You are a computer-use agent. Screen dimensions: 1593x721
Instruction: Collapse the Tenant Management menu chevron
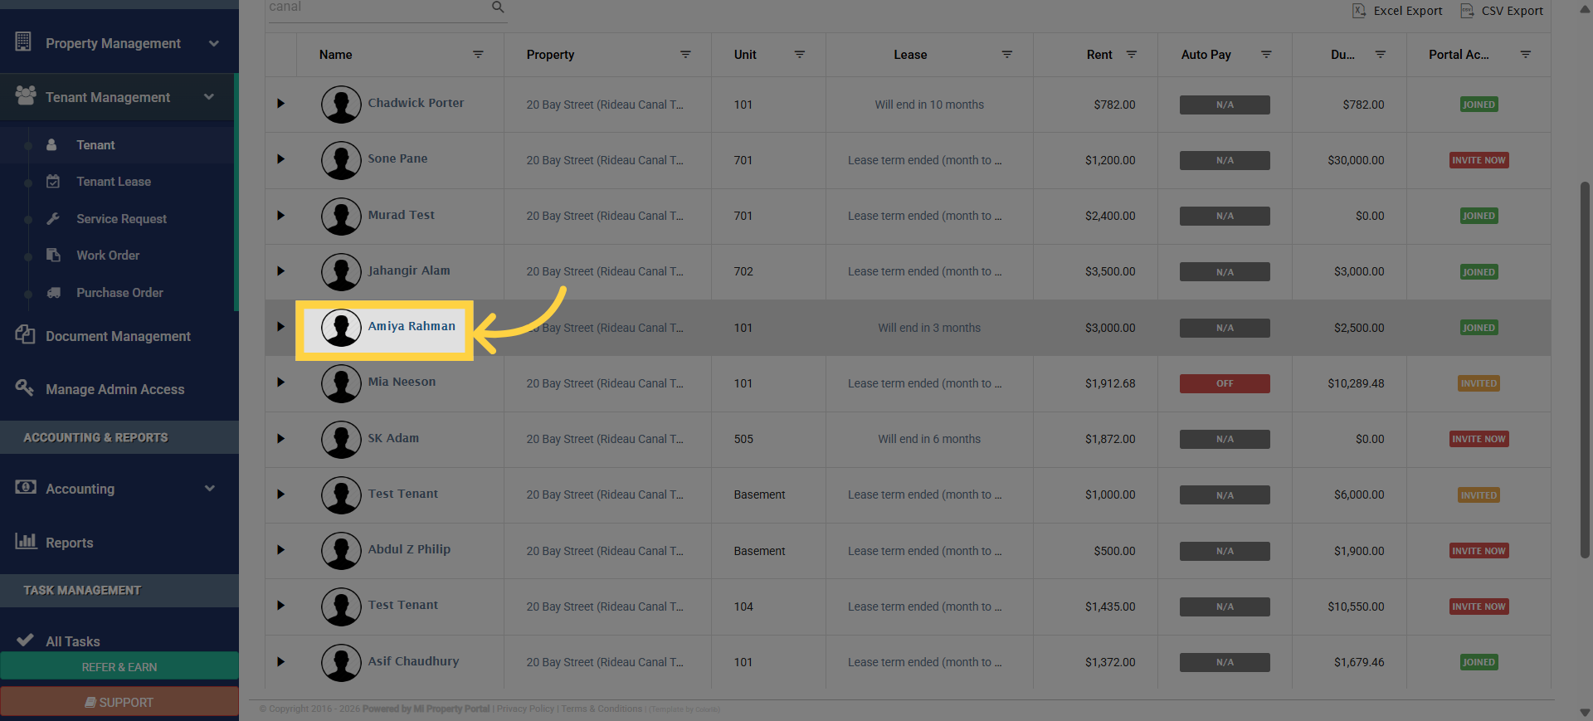click(209, 97)
